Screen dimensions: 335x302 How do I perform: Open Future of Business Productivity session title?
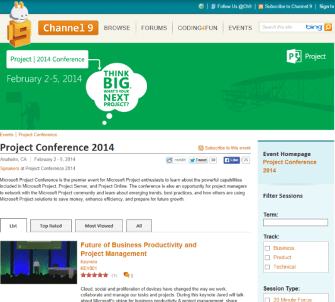click(138, 249)
